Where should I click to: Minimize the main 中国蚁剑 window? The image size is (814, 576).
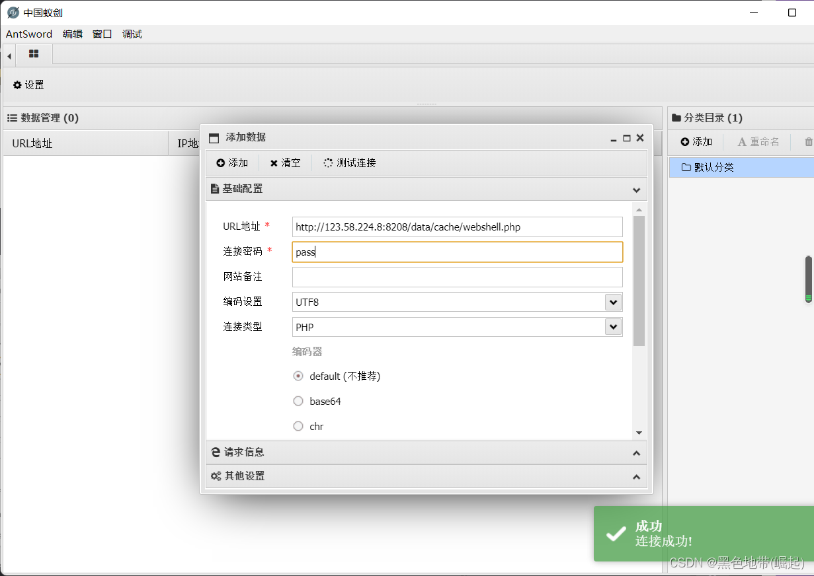(x=755, y=13)
